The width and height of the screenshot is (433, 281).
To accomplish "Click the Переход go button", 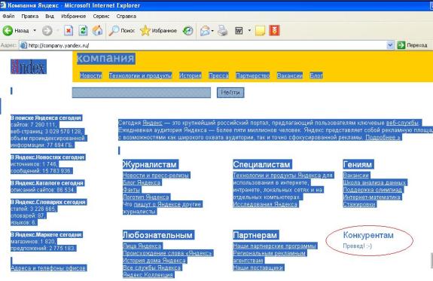I will point(413,45).
